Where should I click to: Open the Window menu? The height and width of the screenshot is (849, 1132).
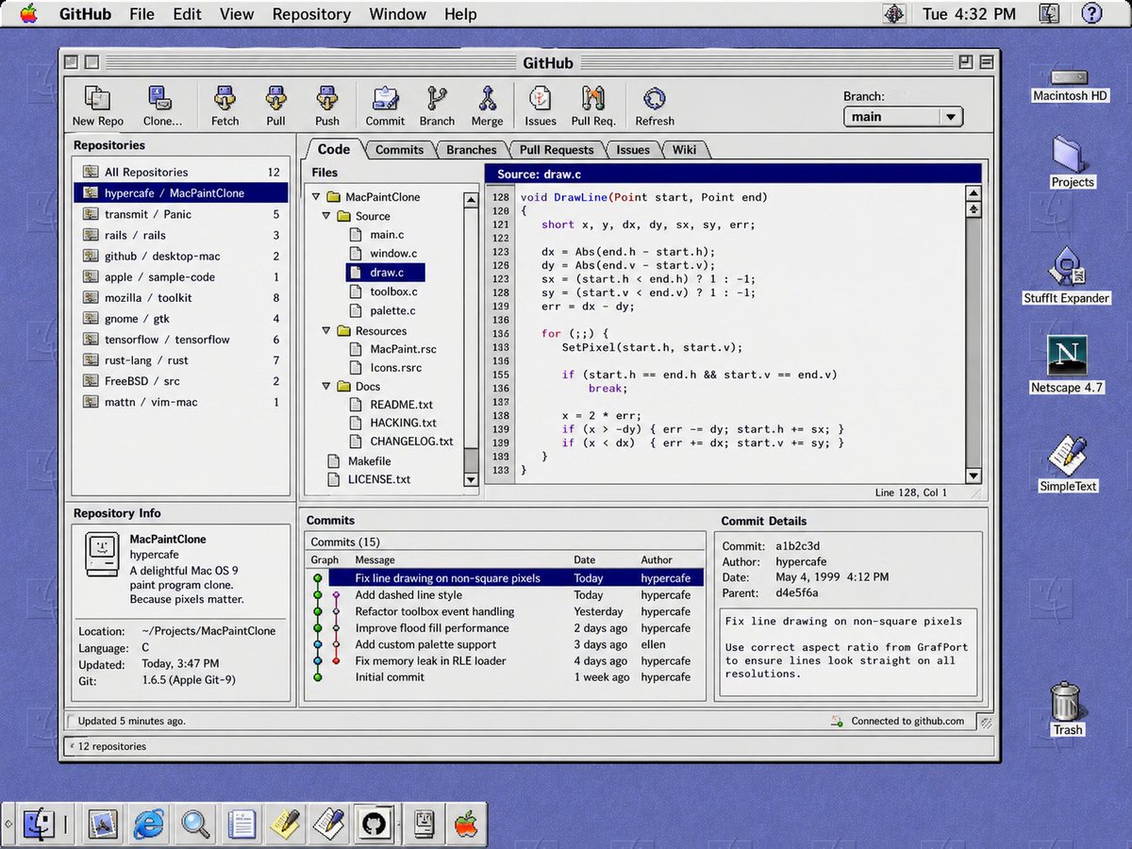(397, 14)
